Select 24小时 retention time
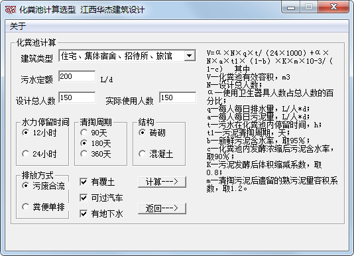The height and width of the screenshot is (256, 354). pos(39,154)
